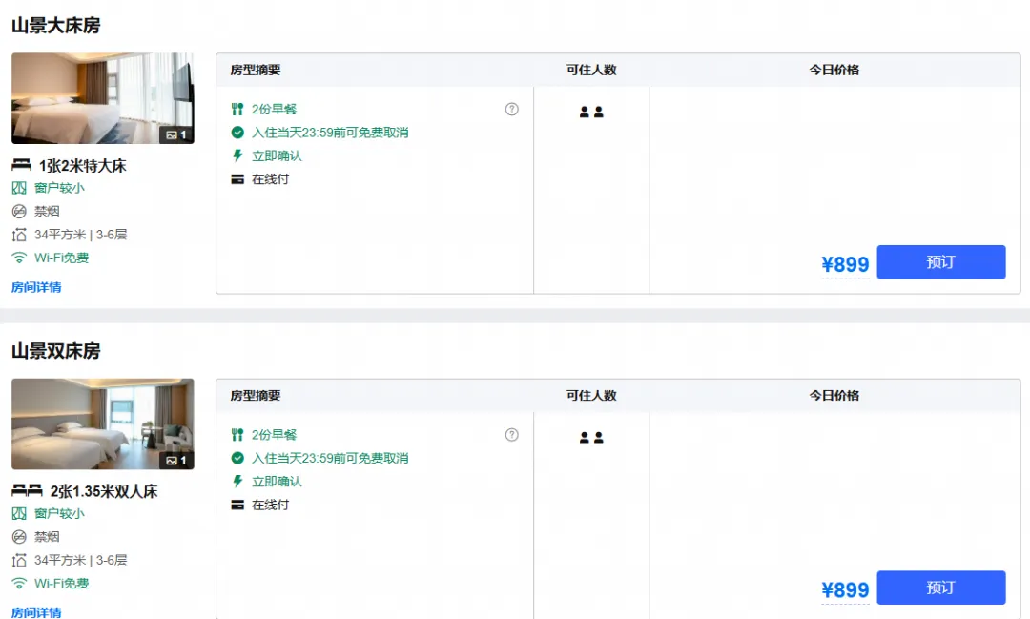Click online payment card icon in twin room
The width and height of the screenshot is (1030, 619).
point(237,505)
